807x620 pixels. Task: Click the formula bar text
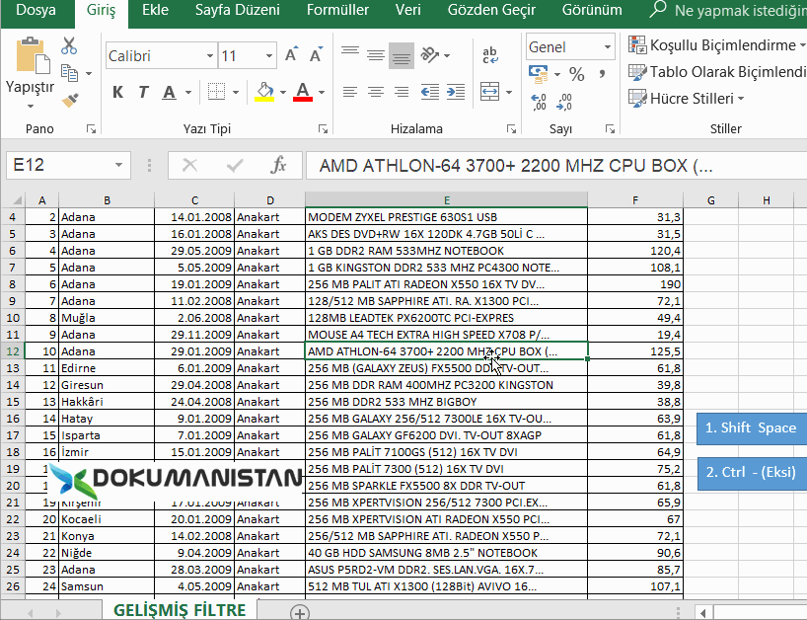(x=516, y=165)
